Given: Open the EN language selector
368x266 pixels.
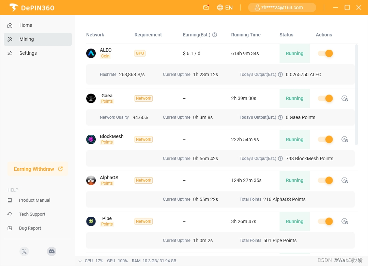Looking at the screenshot, I should tap(225, 7).
